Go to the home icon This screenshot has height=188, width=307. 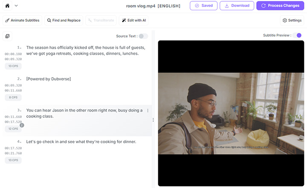pyautogui.click(x=7, y=6)
